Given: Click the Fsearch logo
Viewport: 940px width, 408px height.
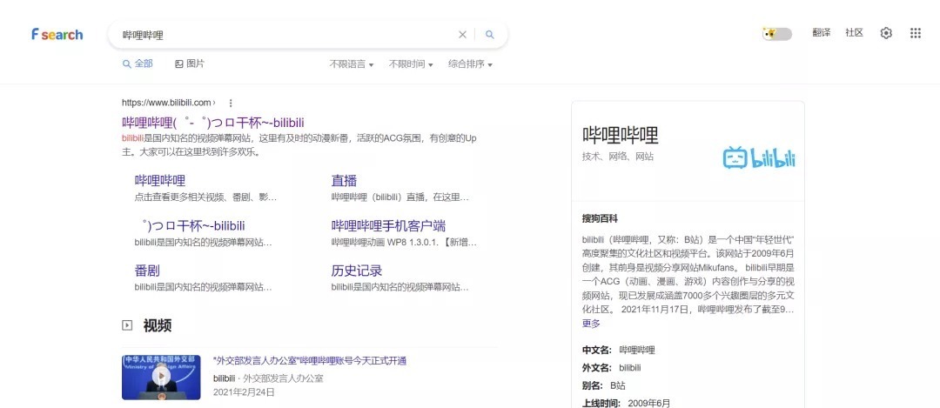Looking at the screenshot, I should click(x=57, y=35).
